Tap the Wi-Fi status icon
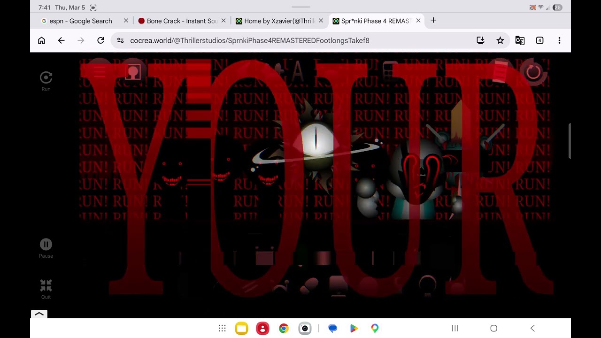This screenshot has width=601, height=338. (540, 8)
